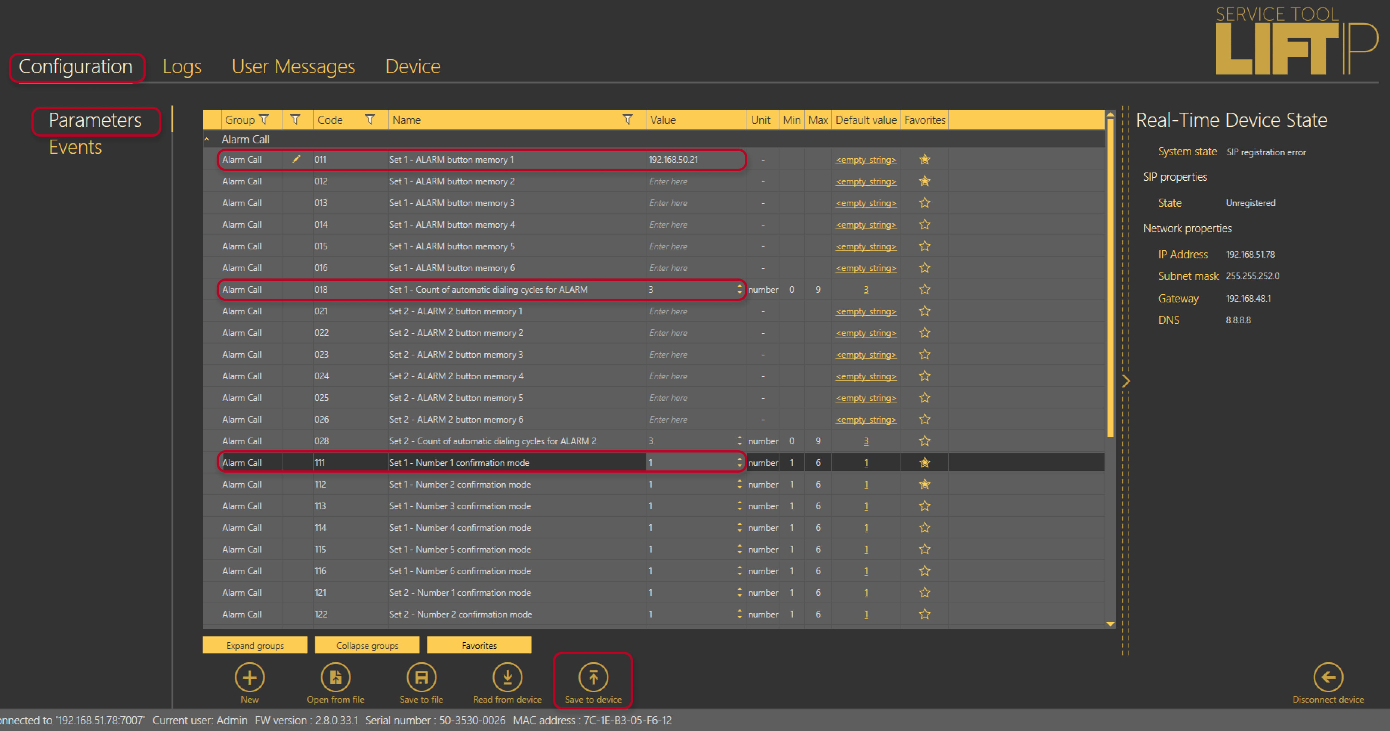Adjust value stepper for parameter 113
This screenshot has height=731, width=1390.
(x=739, y=506)
